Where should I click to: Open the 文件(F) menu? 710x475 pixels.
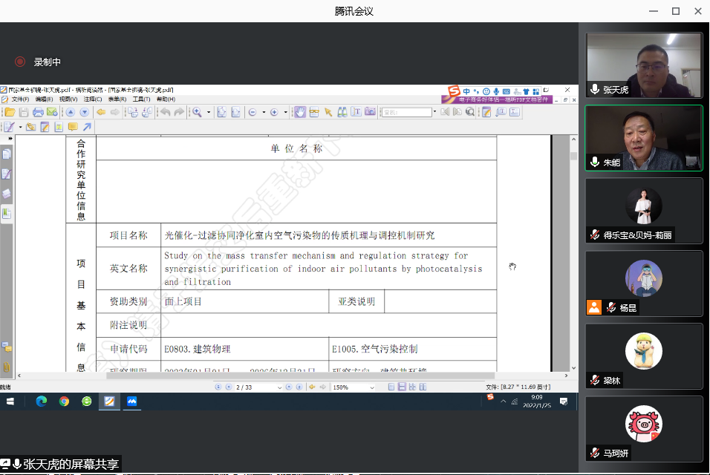point(20,99)
